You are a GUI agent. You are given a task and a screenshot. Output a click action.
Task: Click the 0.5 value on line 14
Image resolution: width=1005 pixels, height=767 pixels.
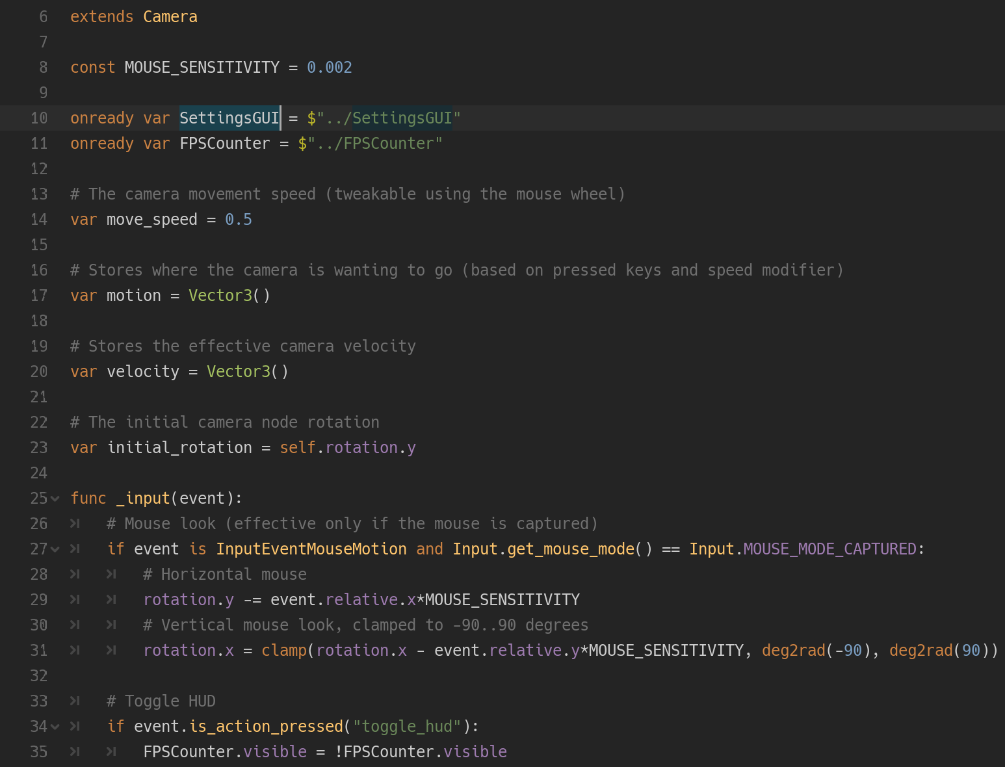pyautogui.click(x=239, y=220)
